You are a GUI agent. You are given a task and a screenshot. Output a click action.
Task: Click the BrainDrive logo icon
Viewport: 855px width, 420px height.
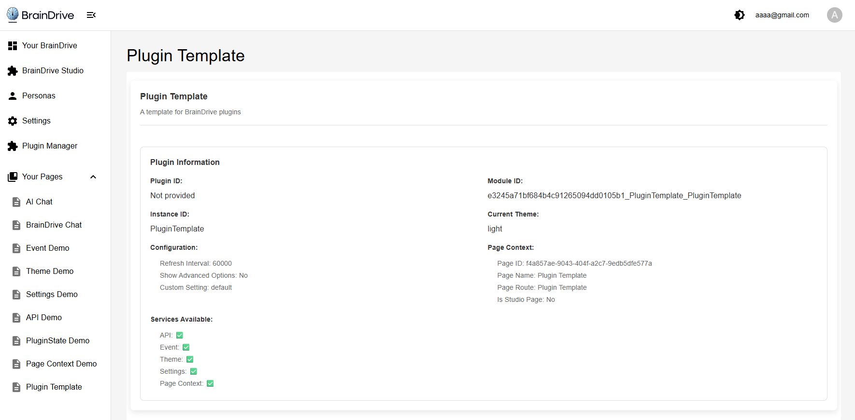13,14
